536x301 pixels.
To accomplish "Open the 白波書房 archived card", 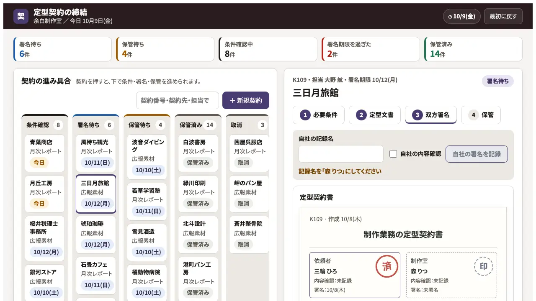I will (198, 153).
